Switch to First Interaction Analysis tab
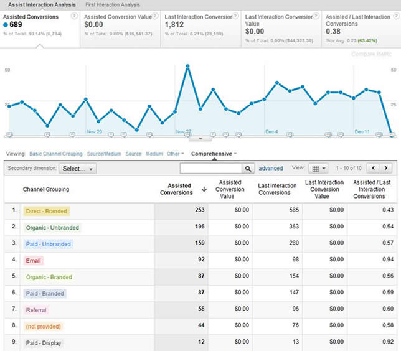This screenshot has height=351, width=401. click(113, 4)
